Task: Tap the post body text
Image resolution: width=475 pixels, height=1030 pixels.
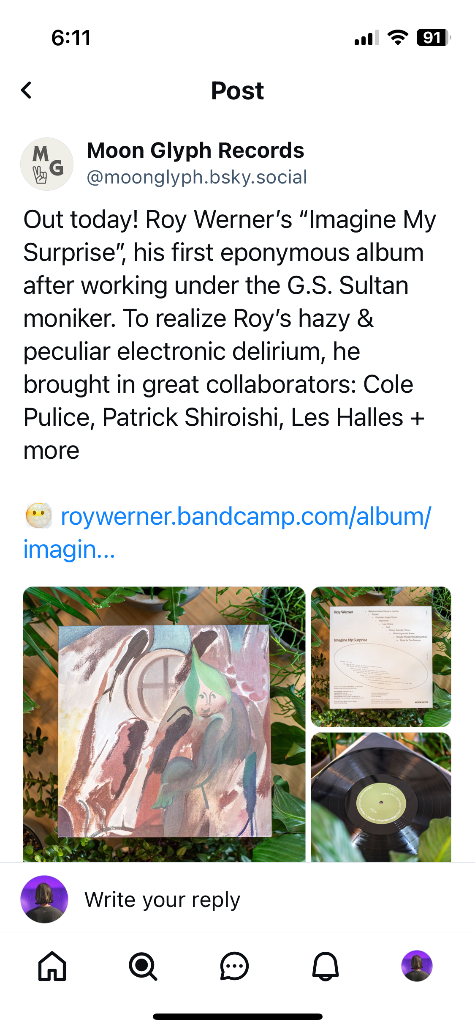Action: pyautogui.click(x=229, y=335)
